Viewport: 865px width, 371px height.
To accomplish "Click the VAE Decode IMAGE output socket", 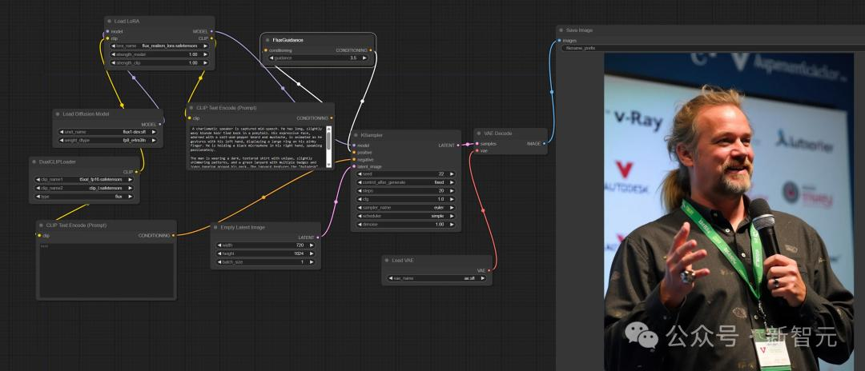I will pos(544,144).
